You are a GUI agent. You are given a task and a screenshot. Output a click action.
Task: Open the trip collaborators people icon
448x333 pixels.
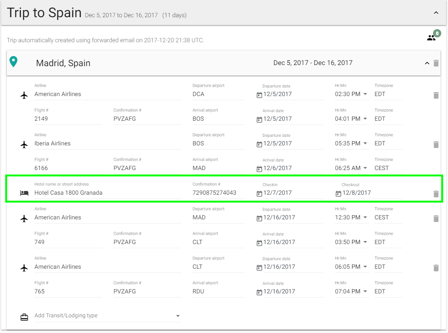[431, 38]
